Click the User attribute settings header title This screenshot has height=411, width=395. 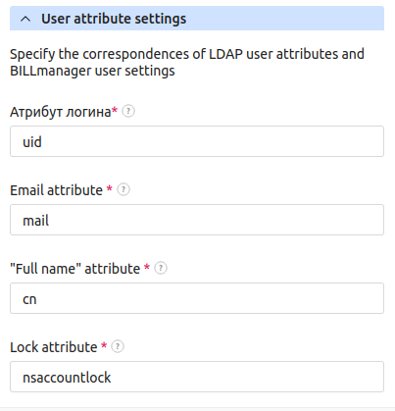(114, 19)
